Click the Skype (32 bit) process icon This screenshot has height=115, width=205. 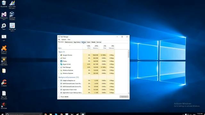click(61, 64)
